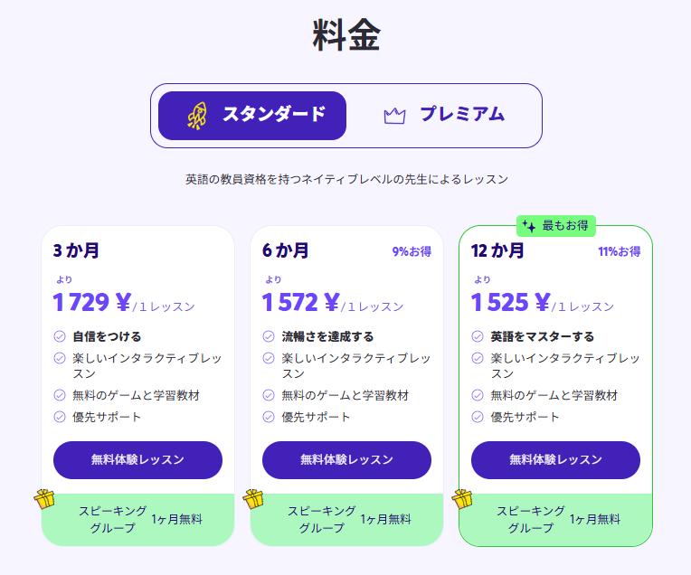Click the crown icon beside プレミアム

(394, 116)
